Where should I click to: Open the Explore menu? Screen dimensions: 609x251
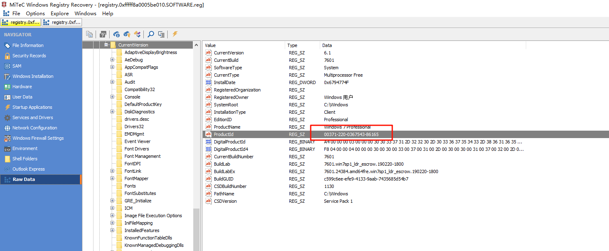pyautogui.click(x=60, y=13)
